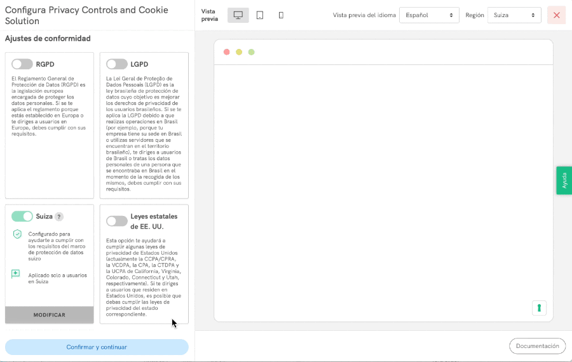Open the Región dropdown set to Suiza
This screenshot has height=362, width=572.
click(x=514, y=15)
